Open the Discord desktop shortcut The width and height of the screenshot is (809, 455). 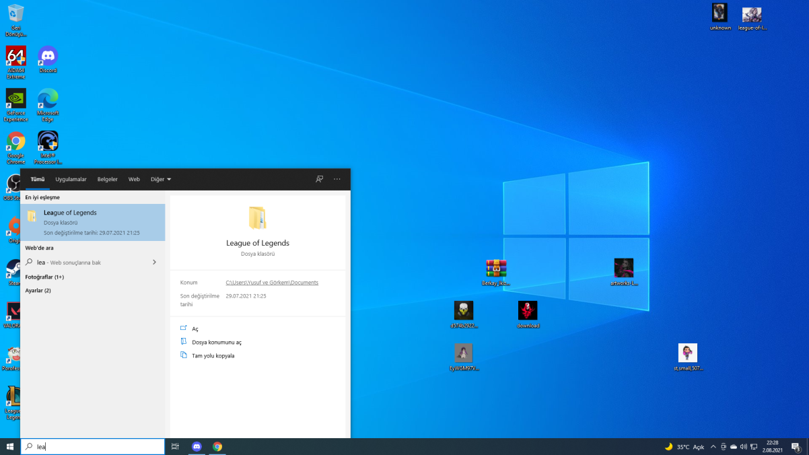(48, 59)
